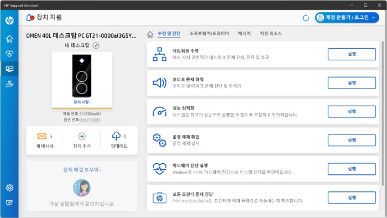Click the add device plus icon
This screenshot has height=218, width=387.
82,136
